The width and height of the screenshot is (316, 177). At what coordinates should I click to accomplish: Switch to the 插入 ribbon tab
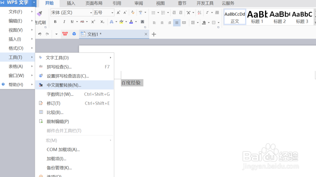[71, 3]
